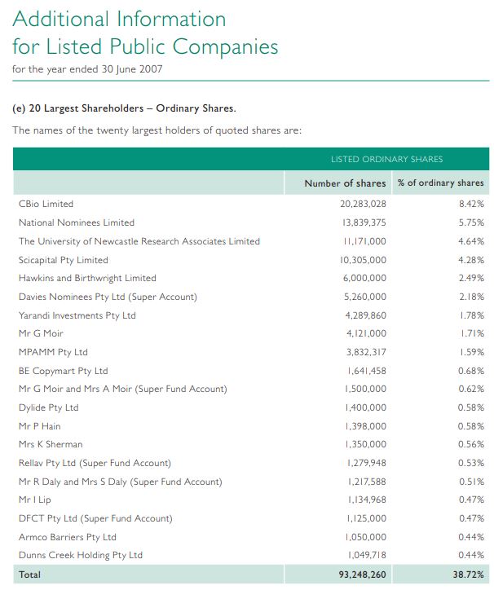Select the CBio Limited row name

(46, 204)
